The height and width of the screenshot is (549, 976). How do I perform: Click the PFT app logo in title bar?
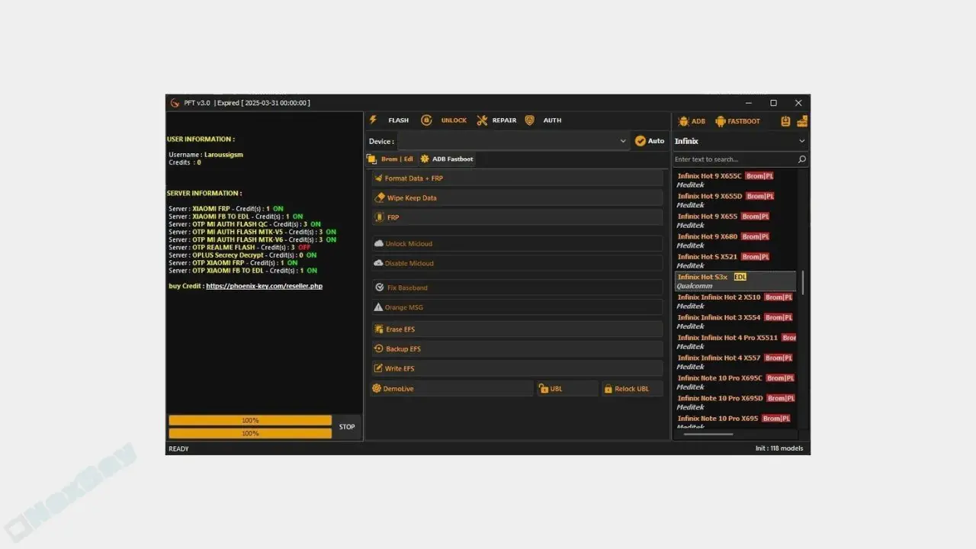(175, 103)
